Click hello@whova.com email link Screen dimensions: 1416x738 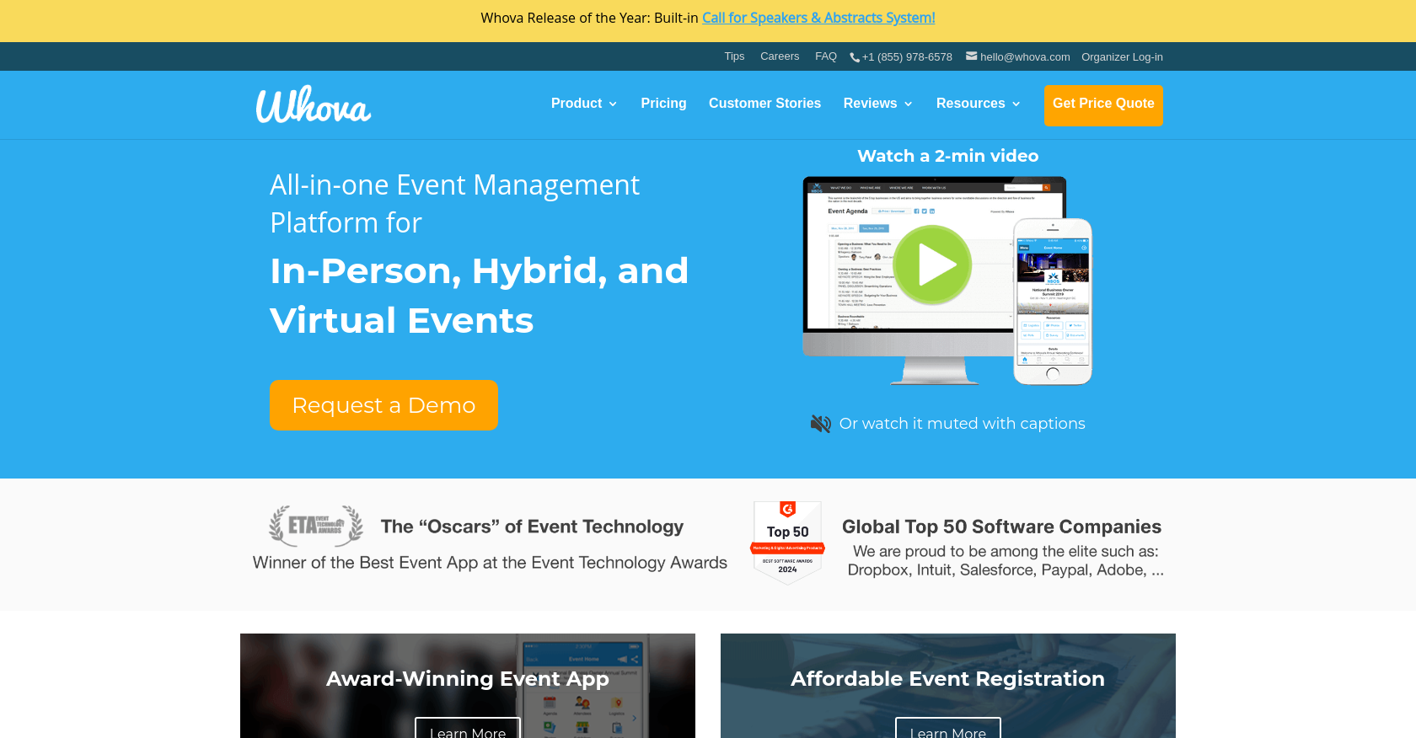pos(1025,57)
